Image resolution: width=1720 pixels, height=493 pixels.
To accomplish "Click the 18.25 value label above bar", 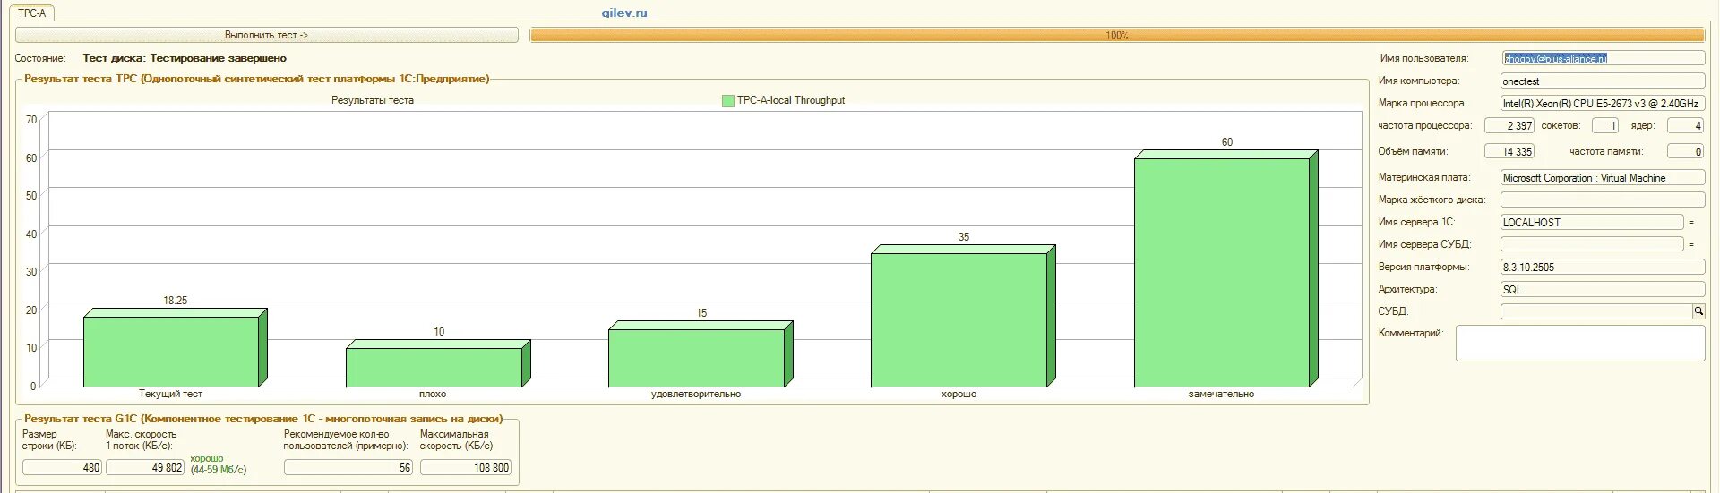I will click(x=176, y=301).
